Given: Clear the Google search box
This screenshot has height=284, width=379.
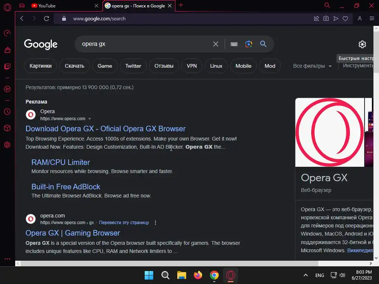Looking at the screenshot, I should pyautogui.click(x=216, y=44).
